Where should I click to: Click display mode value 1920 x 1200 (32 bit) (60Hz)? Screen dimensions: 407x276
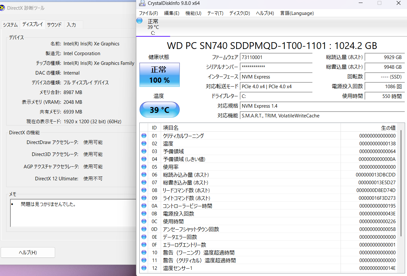pyautogui.click(x=92, y=122)
